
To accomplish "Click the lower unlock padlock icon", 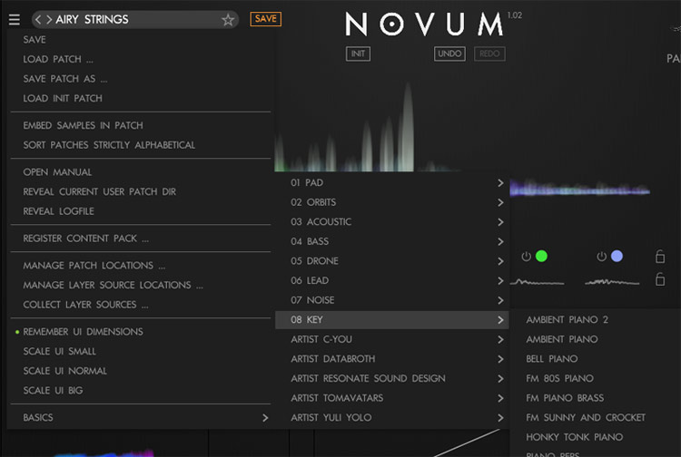I will 660,279.
